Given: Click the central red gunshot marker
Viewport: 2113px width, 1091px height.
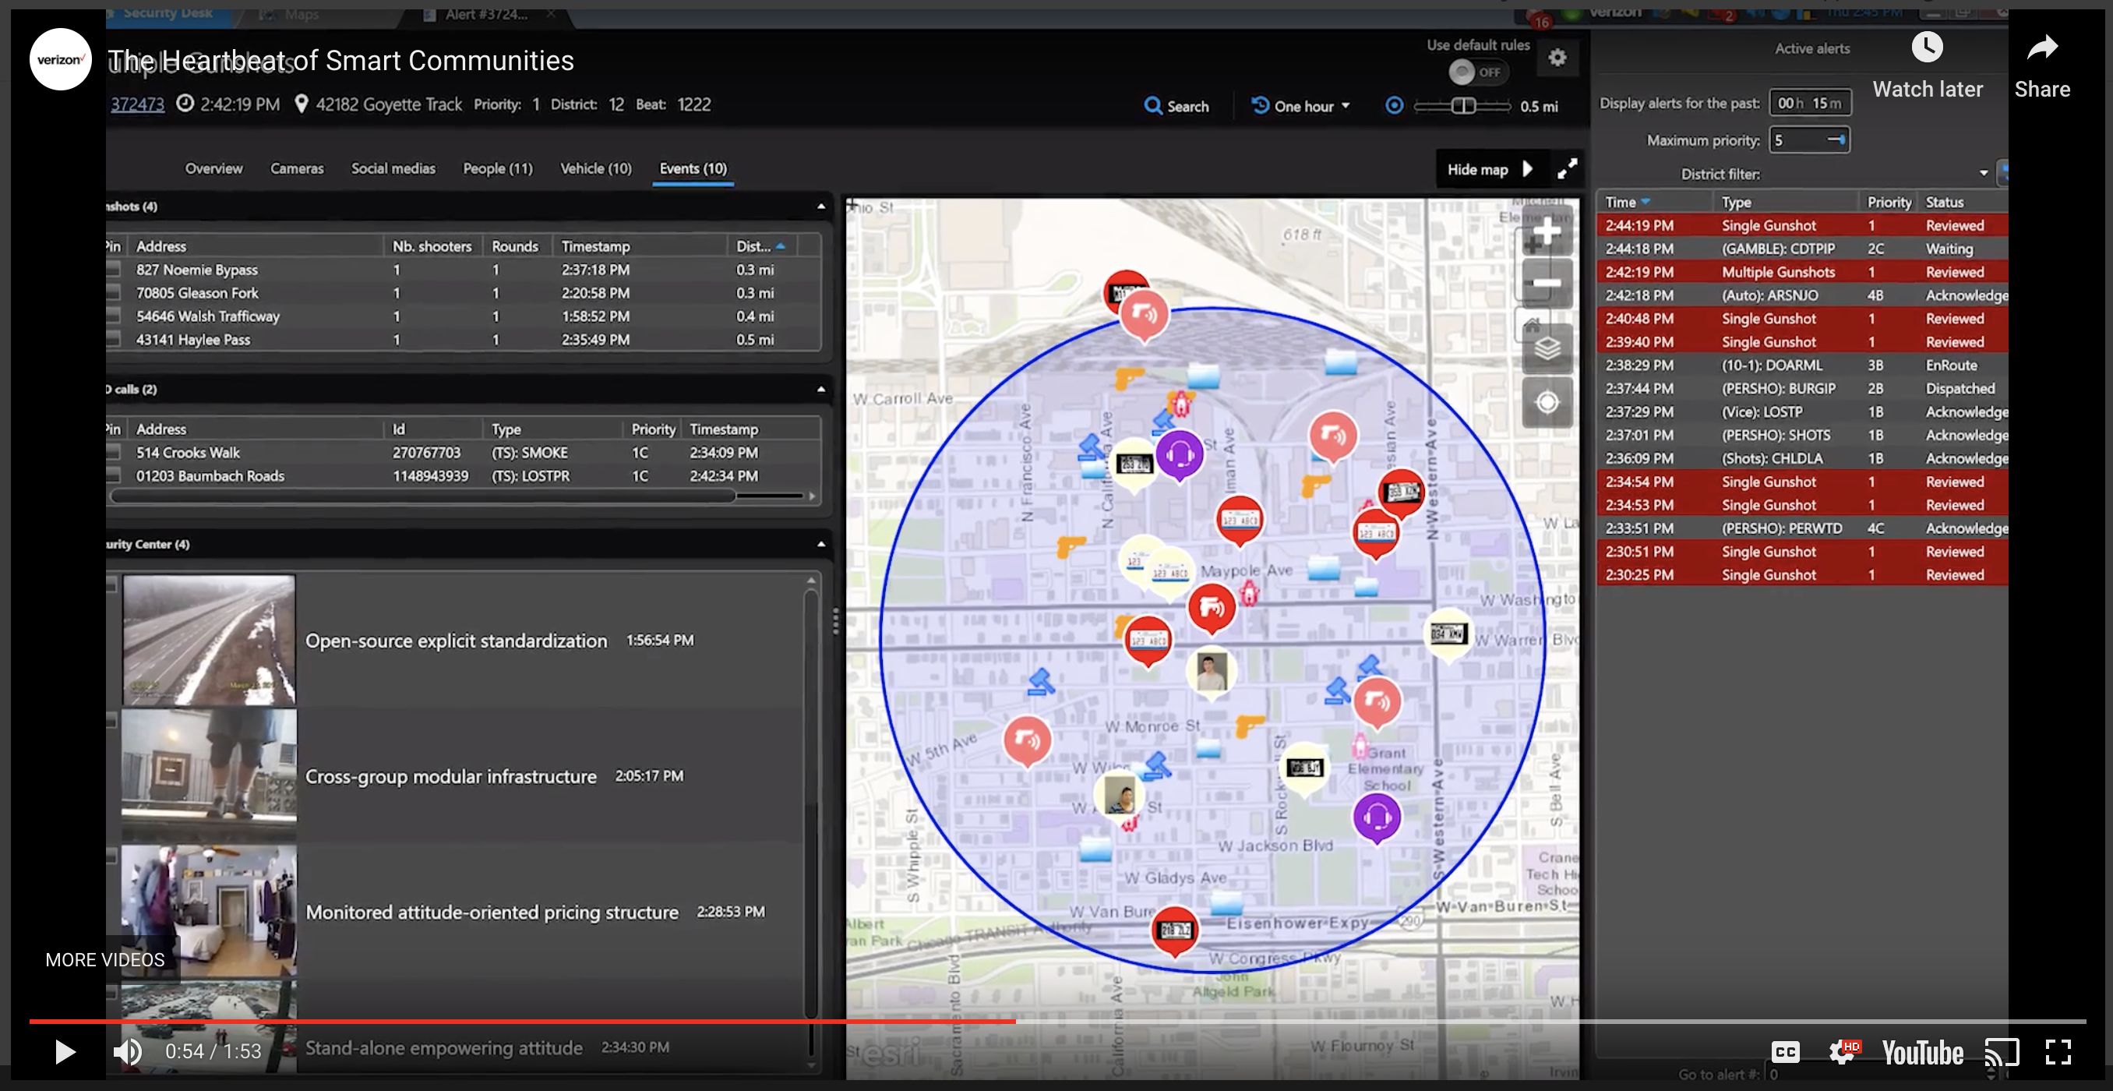Looking at the screenshot, I should click(x=1212, y=608).
